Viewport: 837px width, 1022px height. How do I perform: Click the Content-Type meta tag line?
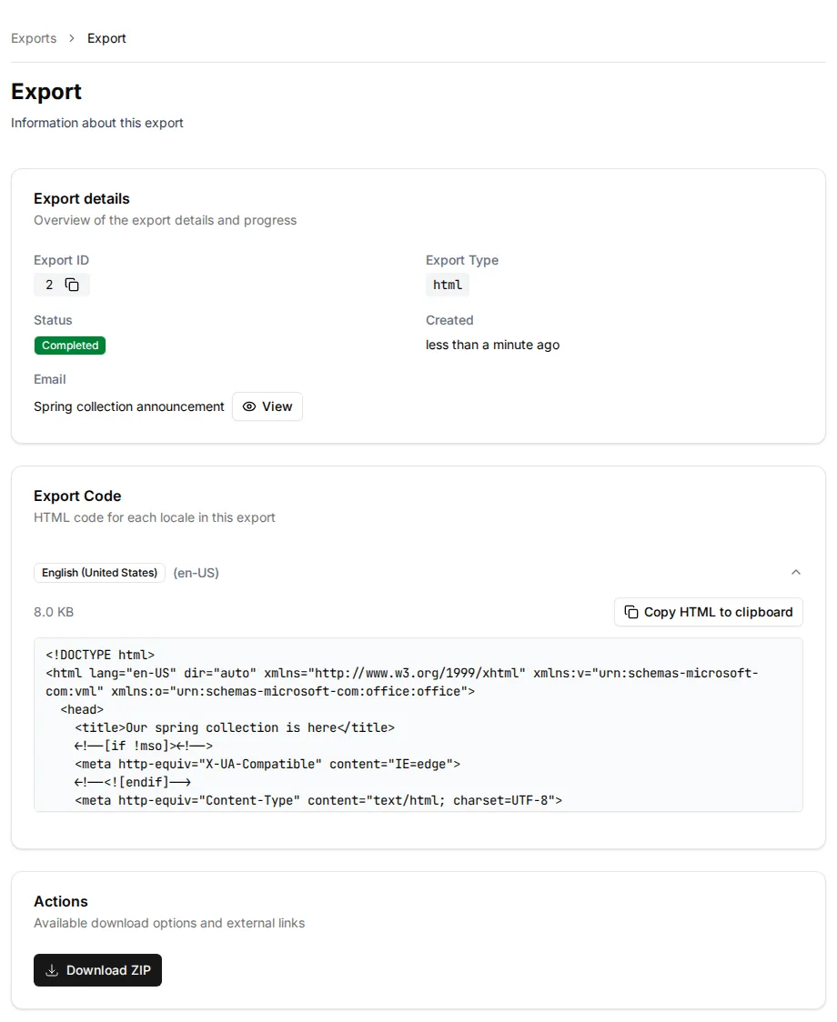pos(318,800)
